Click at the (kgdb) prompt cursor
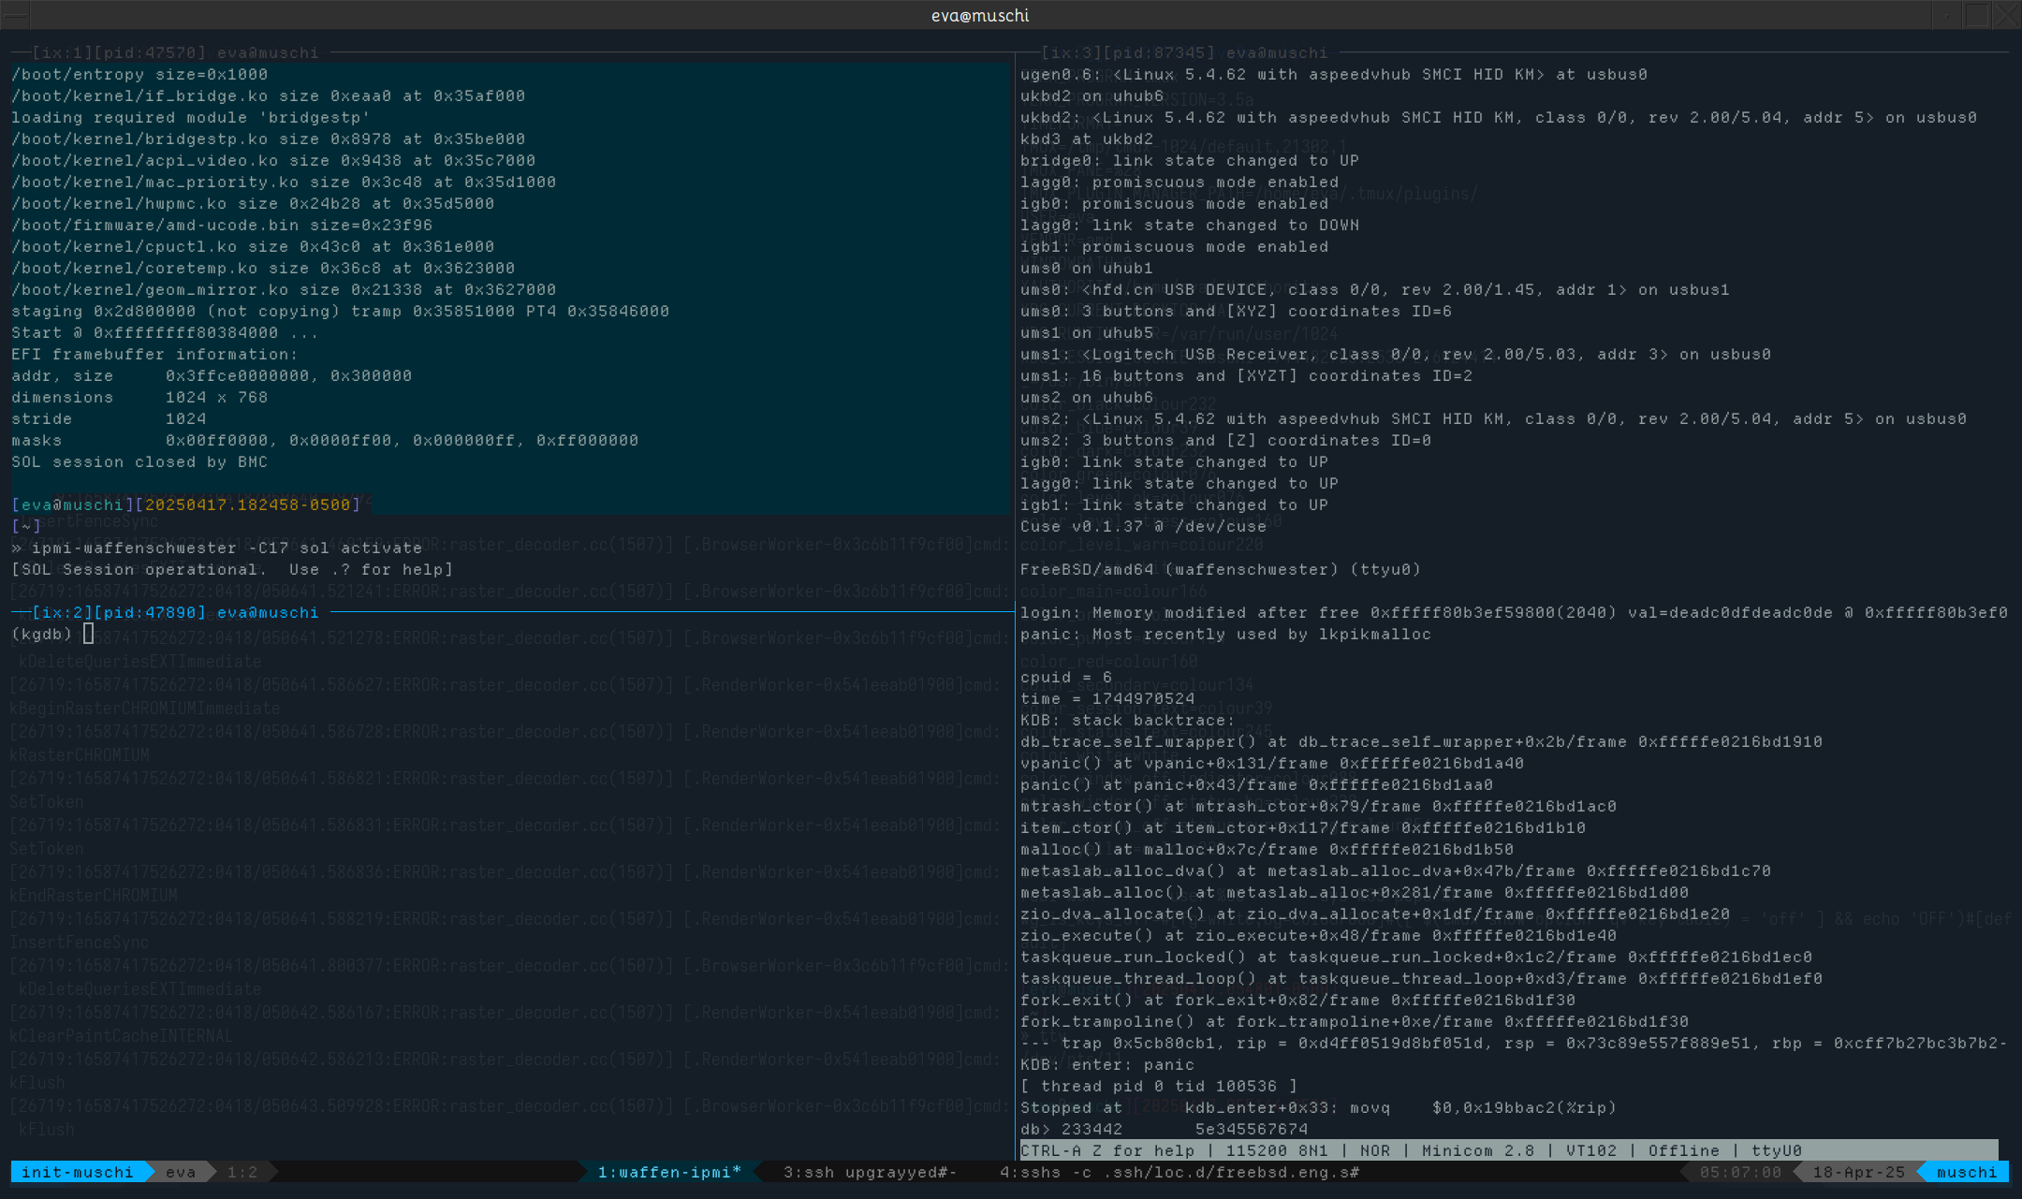 coord(88,634)
